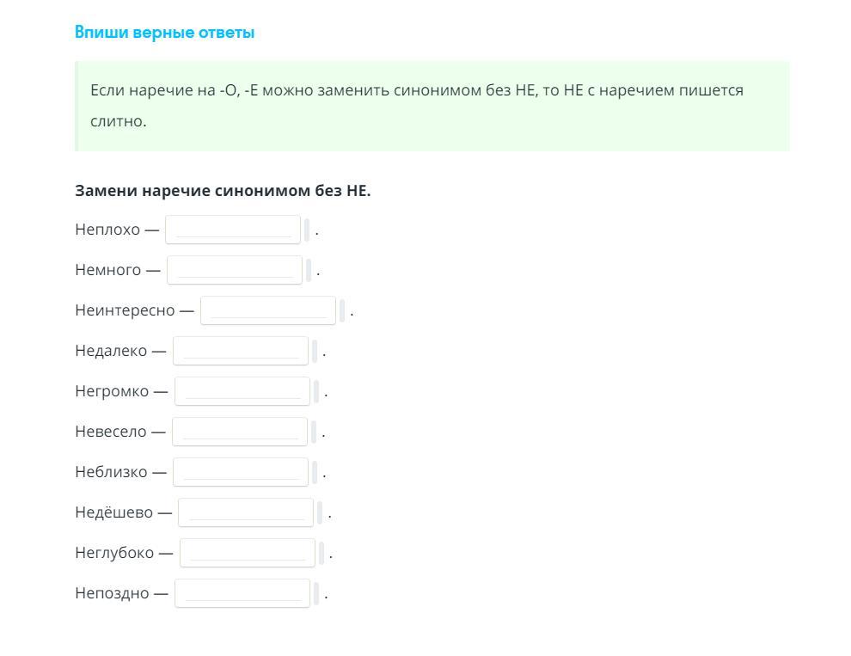Click the gray marker beside Немного field

(x=309, y=270)
